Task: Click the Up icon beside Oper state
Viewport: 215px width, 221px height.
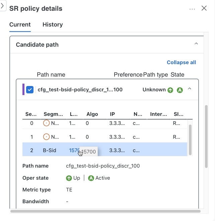Action: pyautogui.click(x=69, y=178)
